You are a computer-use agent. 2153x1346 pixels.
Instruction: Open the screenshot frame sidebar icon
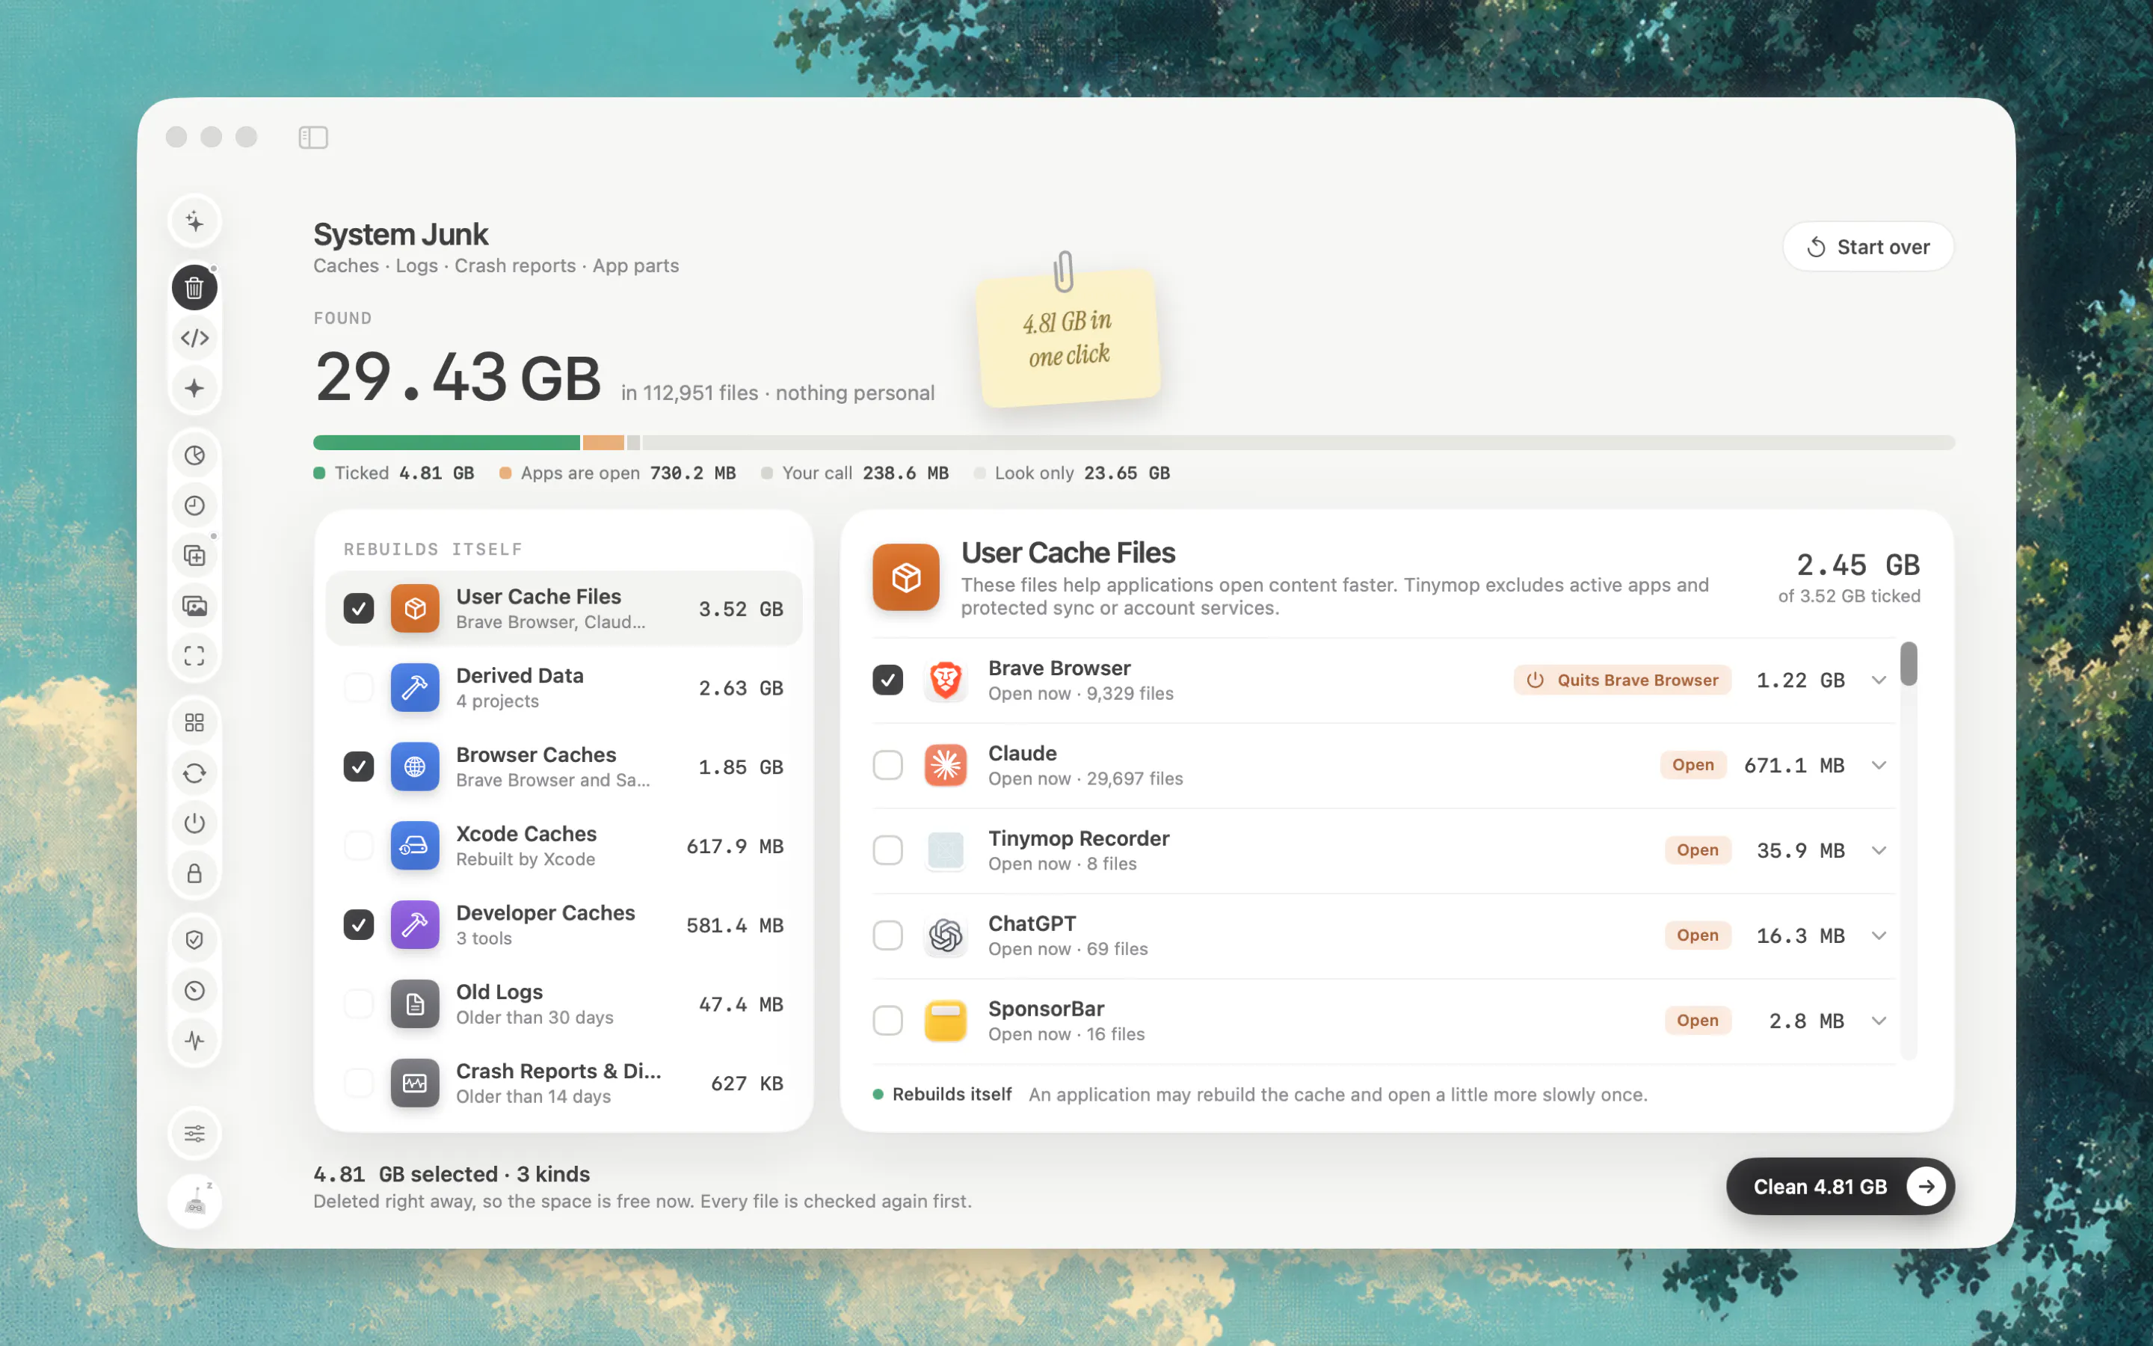pyautogui.click(x=194, y=656)
